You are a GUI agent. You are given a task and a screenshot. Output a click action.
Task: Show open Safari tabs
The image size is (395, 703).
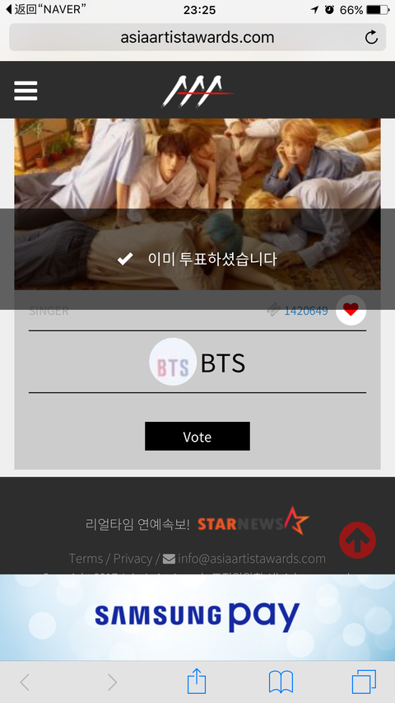[364, 682]
